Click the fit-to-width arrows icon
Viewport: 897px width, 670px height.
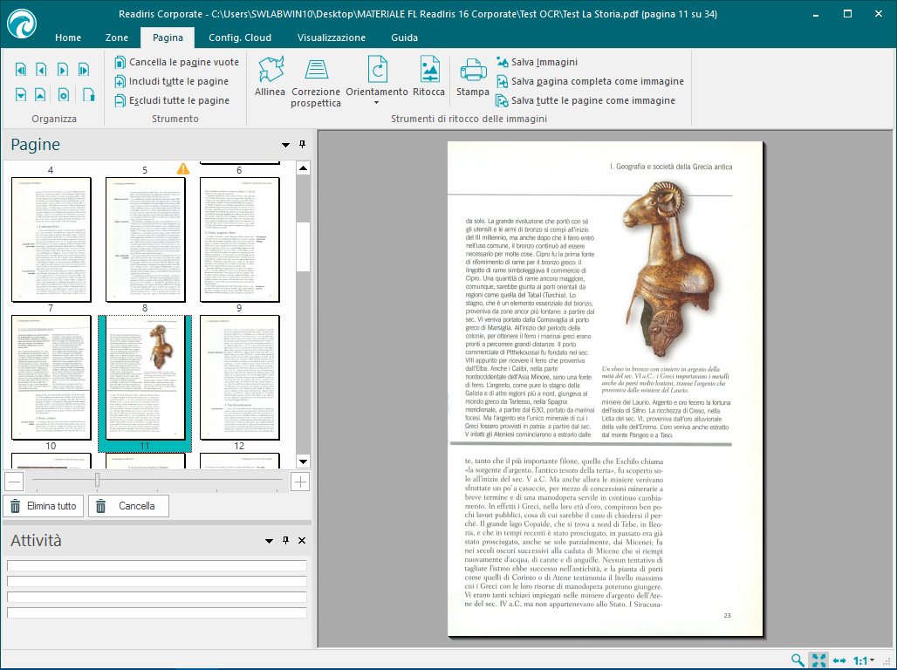click(839, 660)
